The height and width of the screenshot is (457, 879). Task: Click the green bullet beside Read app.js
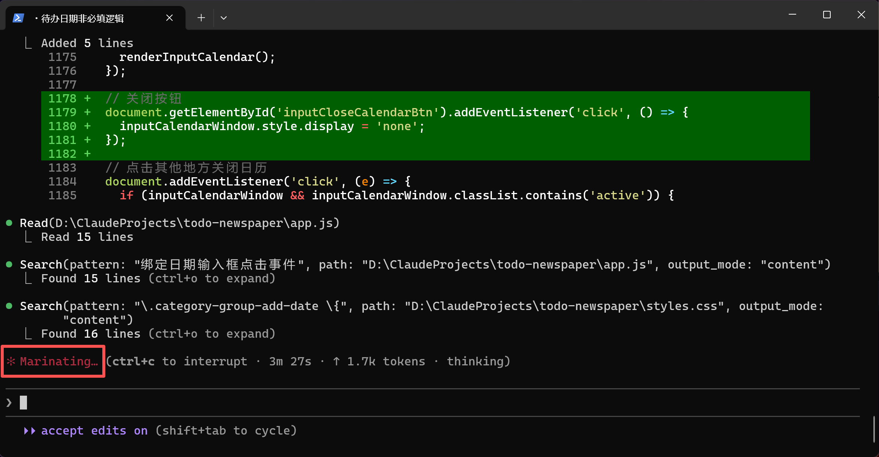(x=9, y=223)
